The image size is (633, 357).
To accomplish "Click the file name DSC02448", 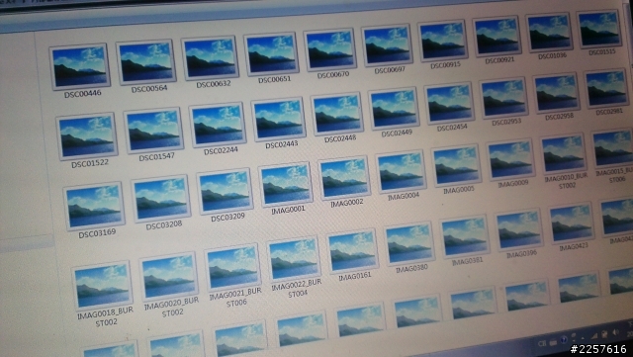I will 340,138.
